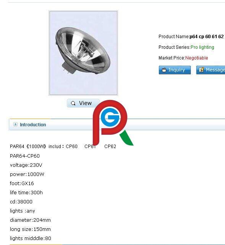Click the life time:300h specification line

point(26,192)
